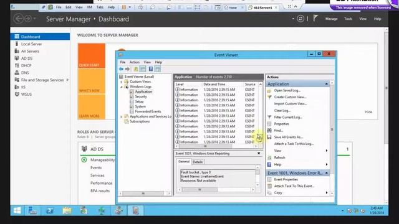Open File Explorer from taskbar
This screenshot has width=399, height=224.
pos(67,210)
